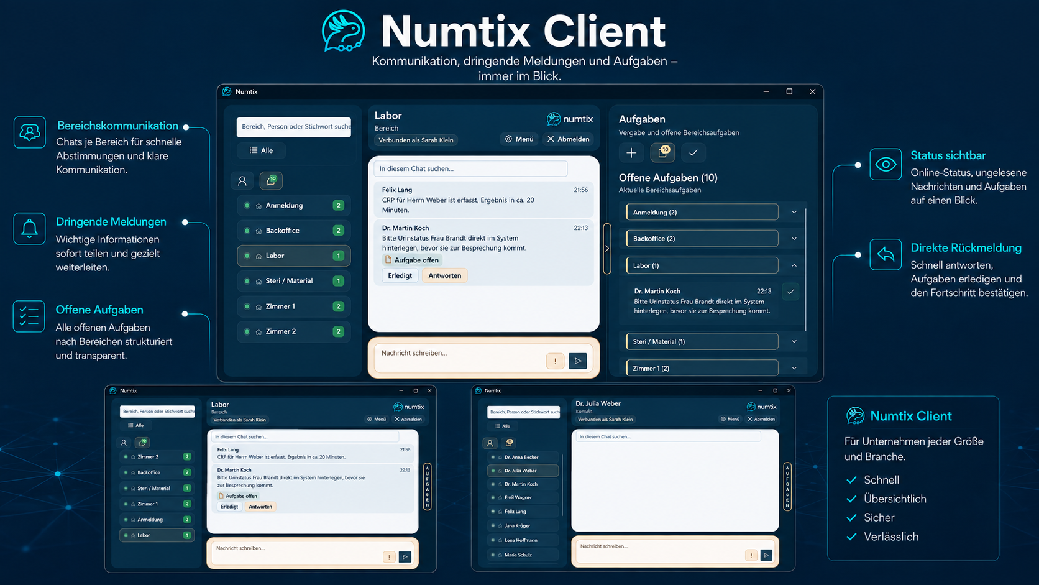Send the message in the large window
1039x585 pixels.
[x=578, y=361]
